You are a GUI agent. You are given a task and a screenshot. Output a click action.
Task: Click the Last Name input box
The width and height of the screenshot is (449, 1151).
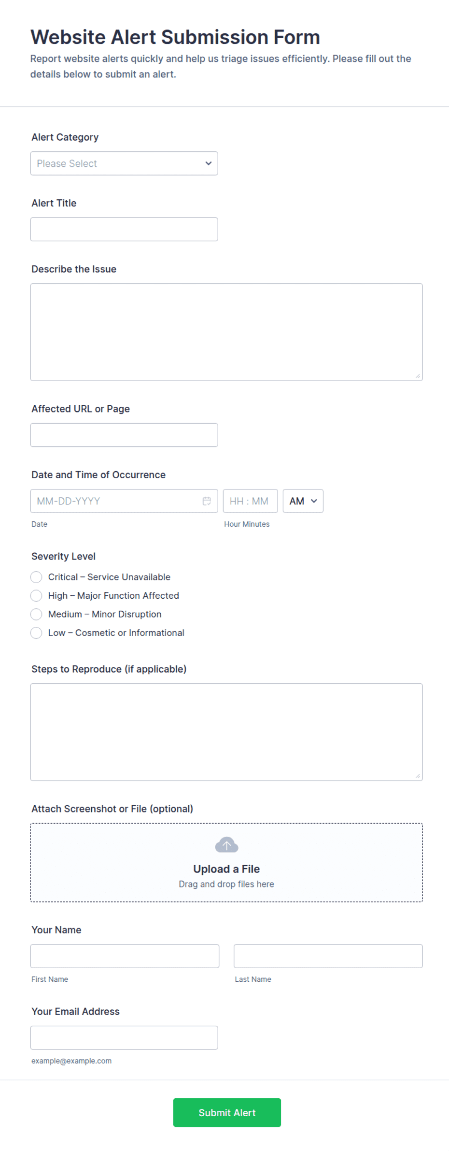click(328, 956)
